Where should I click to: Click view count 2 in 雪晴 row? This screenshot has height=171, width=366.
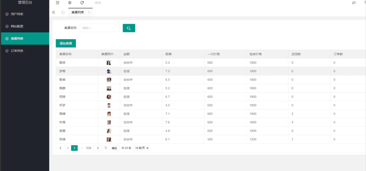[292, 114]
